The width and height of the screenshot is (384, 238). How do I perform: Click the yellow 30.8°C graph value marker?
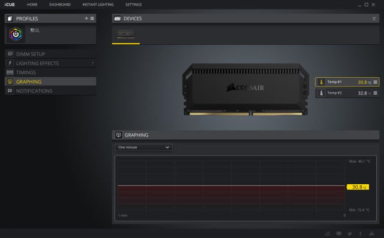358,187
